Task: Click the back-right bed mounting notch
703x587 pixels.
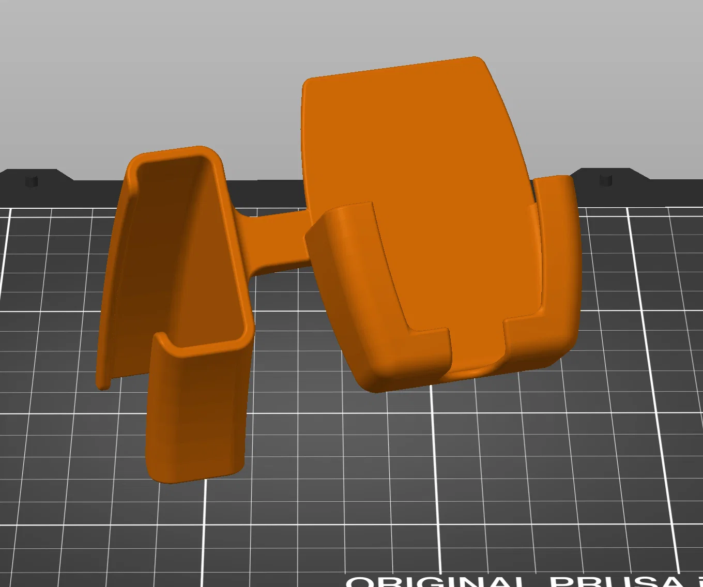Action: [x=606, y=180]
